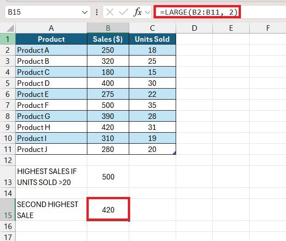This screenshot has width=286, height=241.
Task: Select column C header
Action: [x=152, y=28]
